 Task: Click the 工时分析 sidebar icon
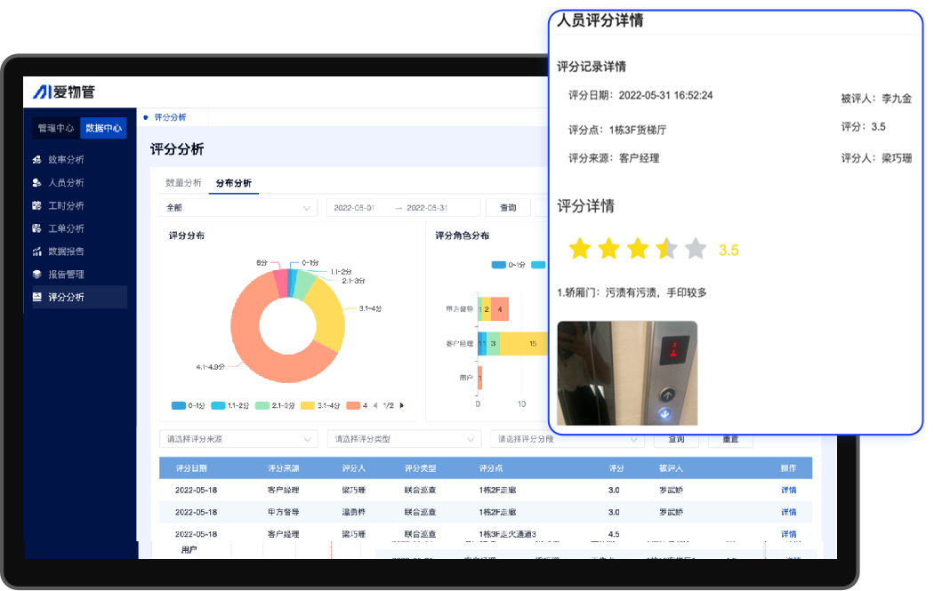pyautogui.click(x=37, y=205)
